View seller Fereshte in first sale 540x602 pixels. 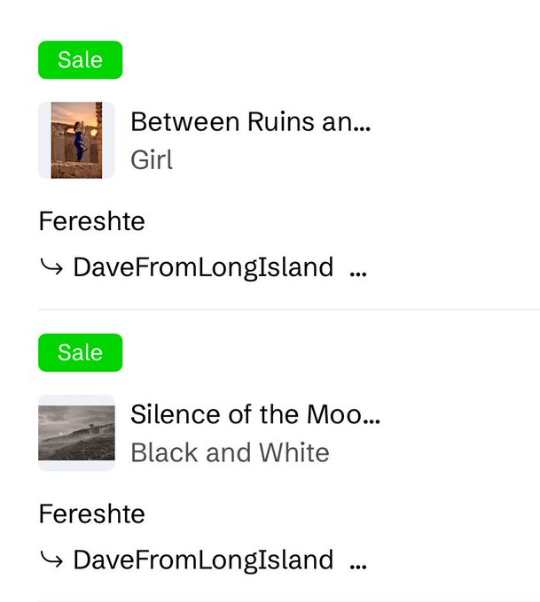[x=92, y=221]
